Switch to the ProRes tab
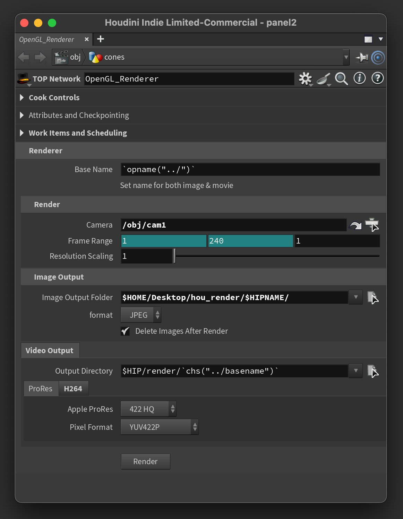 tap(41, 389)
